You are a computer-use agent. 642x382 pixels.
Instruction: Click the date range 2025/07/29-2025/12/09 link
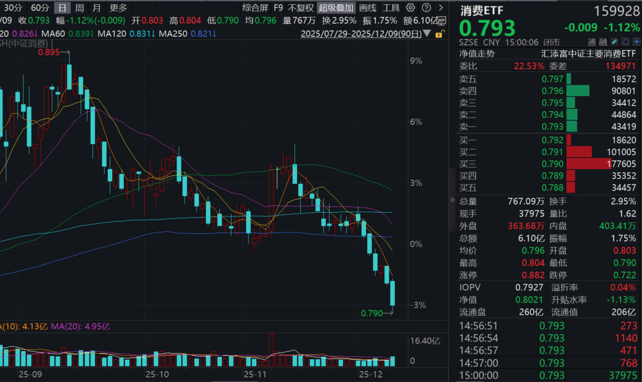(x=361, y=34)
